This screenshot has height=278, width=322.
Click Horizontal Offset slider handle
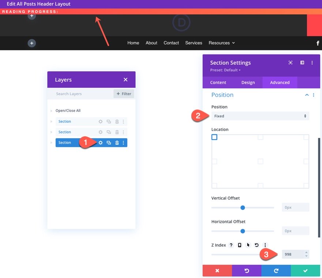pyautogui.click(x=243, y=231)
